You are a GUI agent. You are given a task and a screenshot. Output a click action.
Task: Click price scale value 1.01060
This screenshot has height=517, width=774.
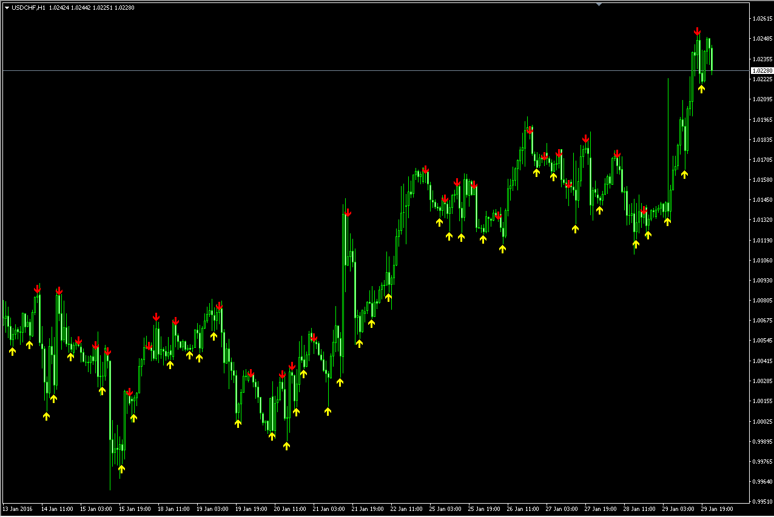(762, 260)
